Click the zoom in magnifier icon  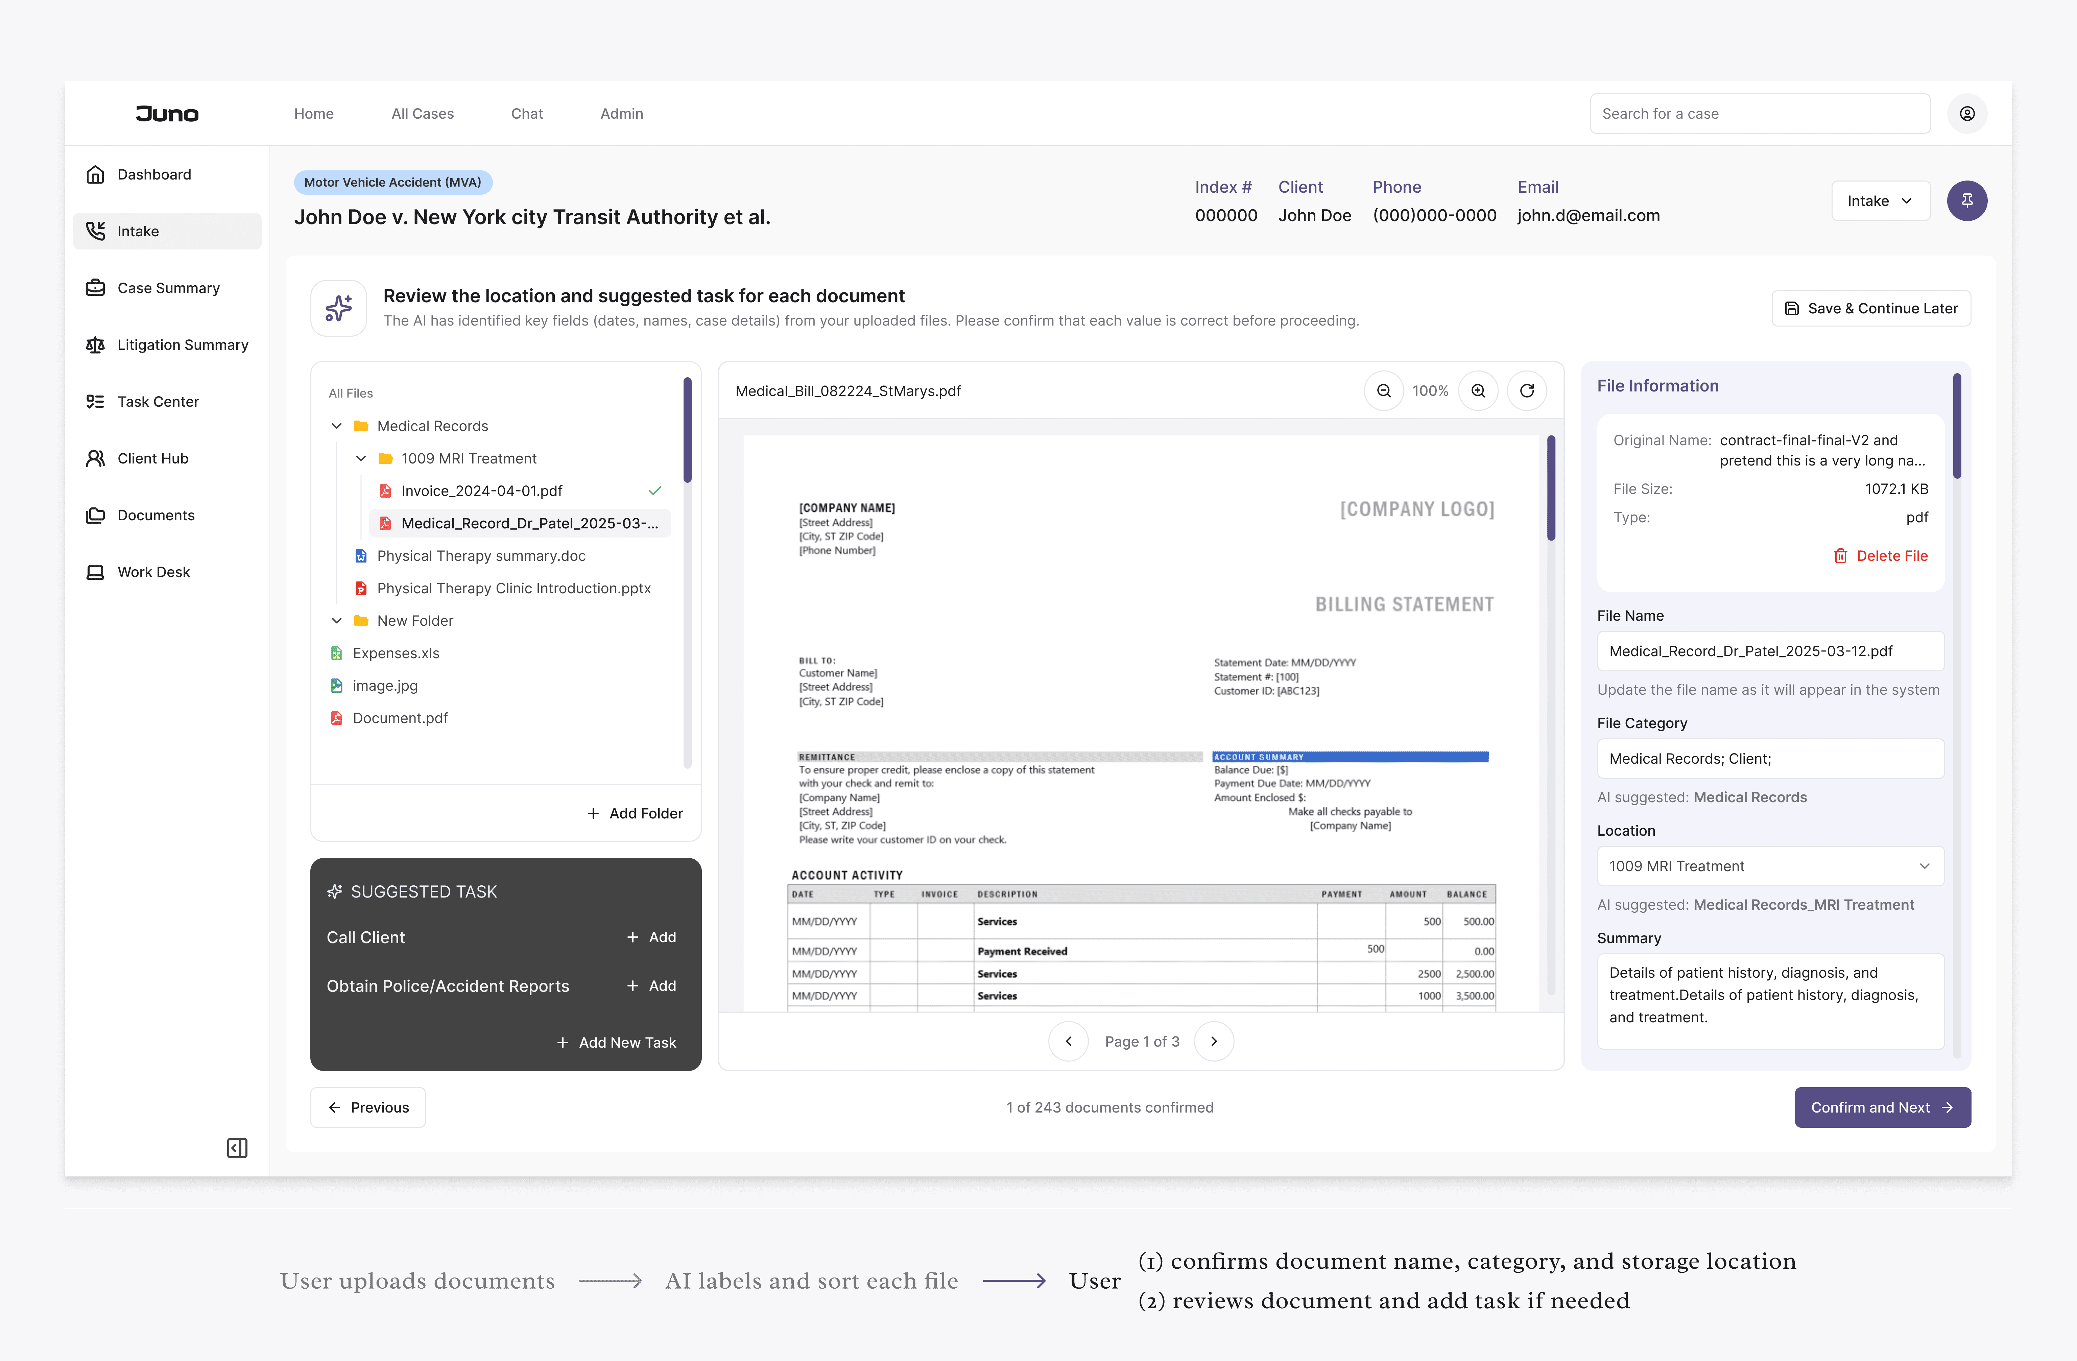click(1478, 391)
